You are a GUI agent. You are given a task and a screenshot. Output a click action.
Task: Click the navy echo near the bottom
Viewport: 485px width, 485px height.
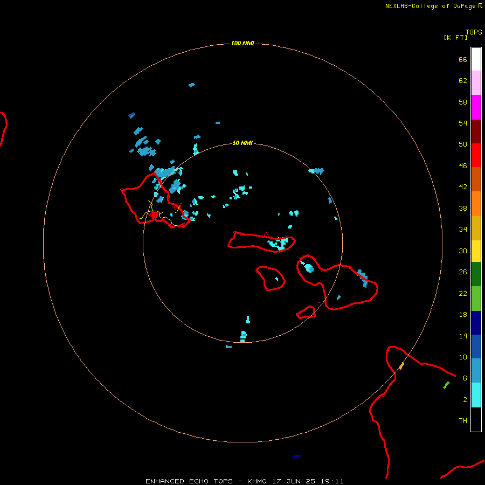(296, 456)
